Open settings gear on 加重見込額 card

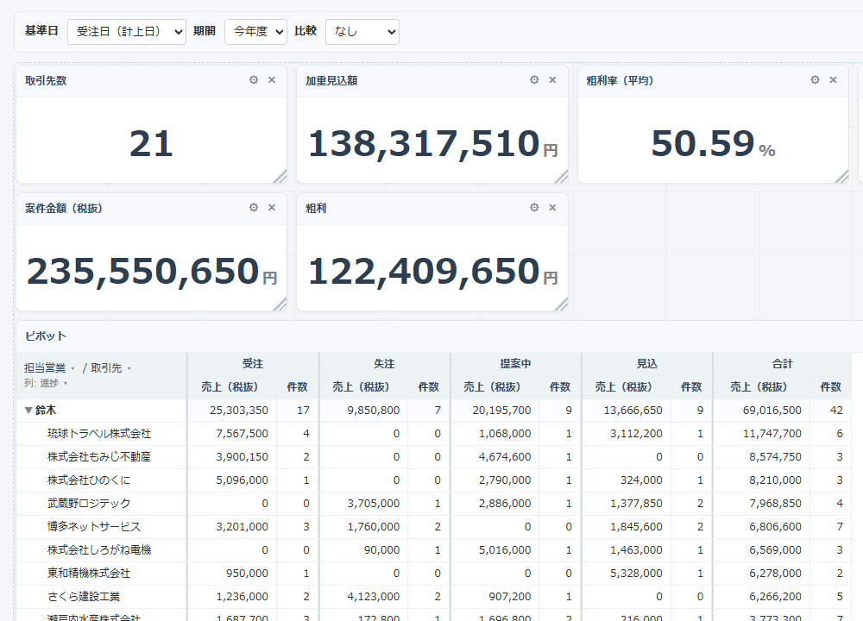coord(534,79)
